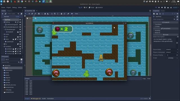
Task: Hide the zombie1 node
Action: point(20,49)
